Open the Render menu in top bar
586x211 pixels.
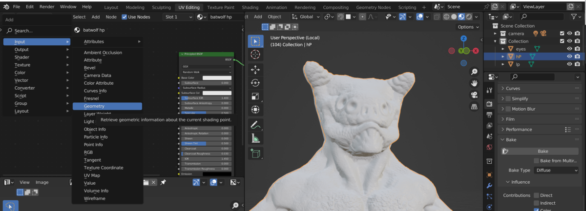pyautogui.click(x=47, y=7)
